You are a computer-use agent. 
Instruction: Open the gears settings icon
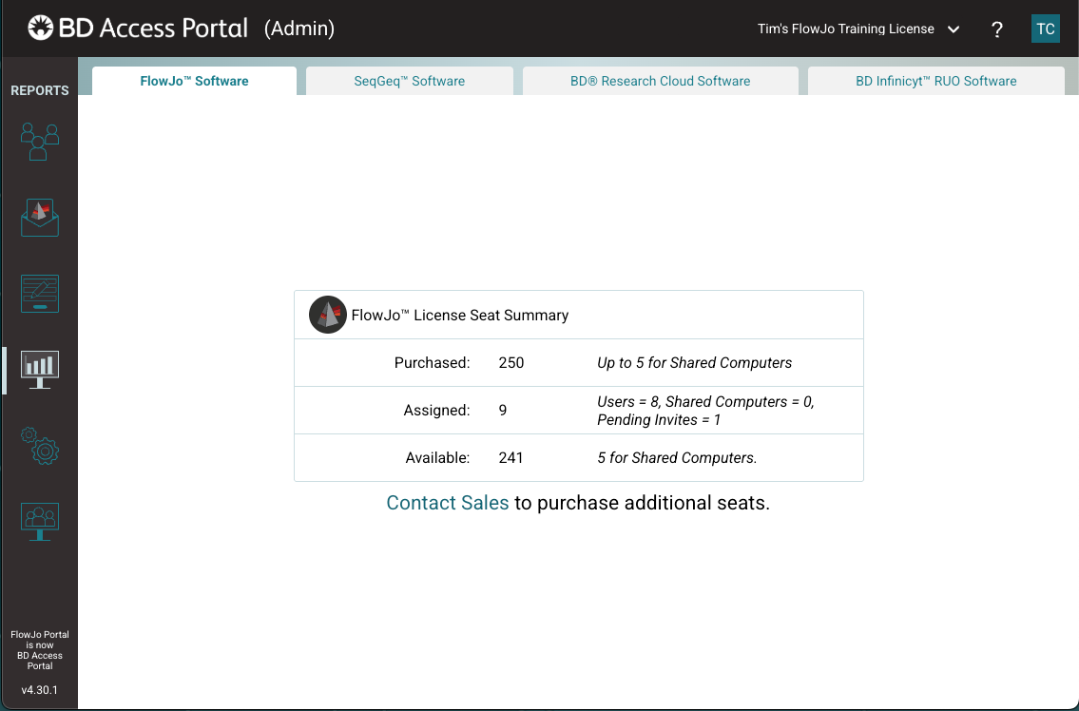coord(39,446)
